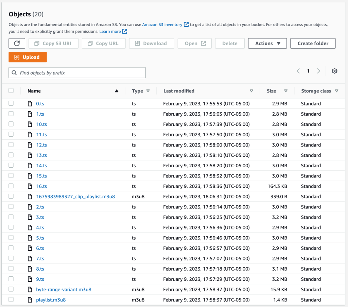Image resolution: width=348 pixels, height=307 pixels.
Task: Click the external link icon after Learn more
Action: coord(125,31)
